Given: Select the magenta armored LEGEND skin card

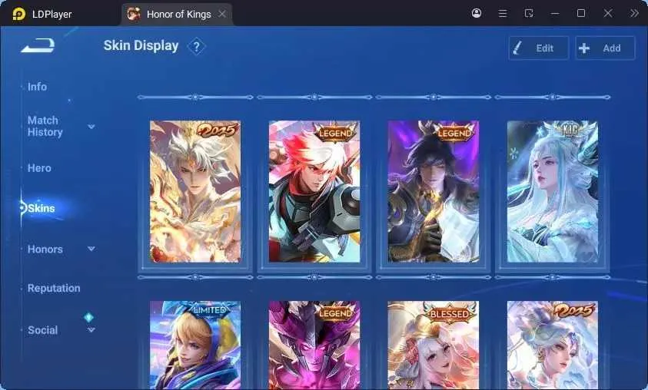Looking at the screenshot, I should pyautogui.click(x=314, y=345).
